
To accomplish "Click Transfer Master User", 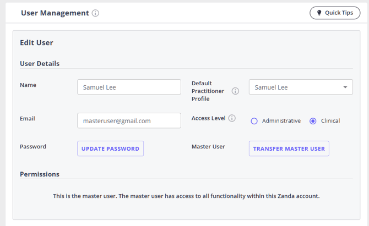I will click(x=289, y=148).
